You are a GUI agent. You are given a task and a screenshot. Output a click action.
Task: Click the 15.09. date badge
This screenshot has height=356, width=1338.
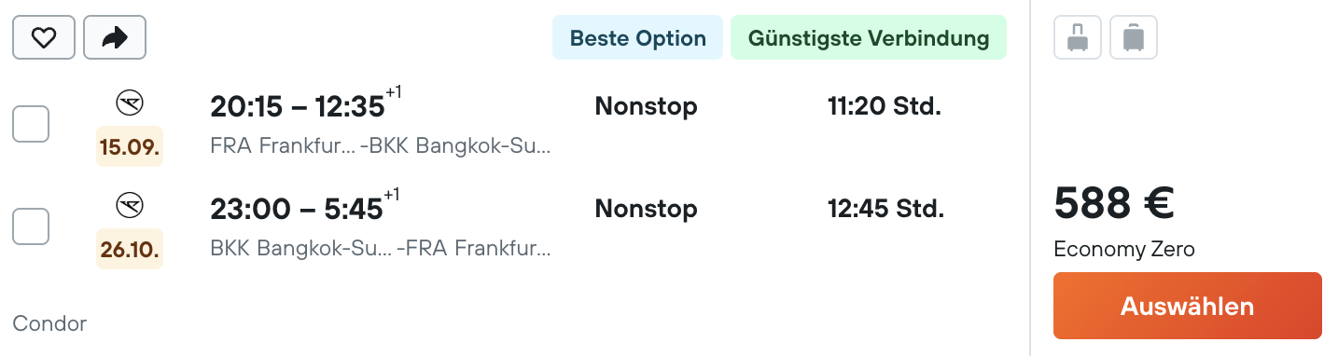click(130, 146)
